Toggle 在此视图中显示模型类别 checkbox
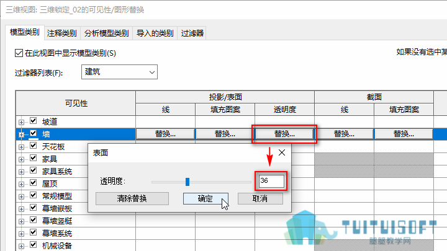 [19, 53]
